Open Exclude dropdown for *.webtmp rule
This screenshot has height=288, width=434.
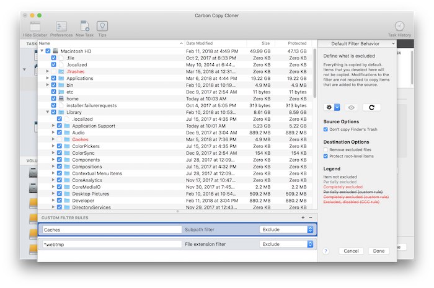pos(286,244)
